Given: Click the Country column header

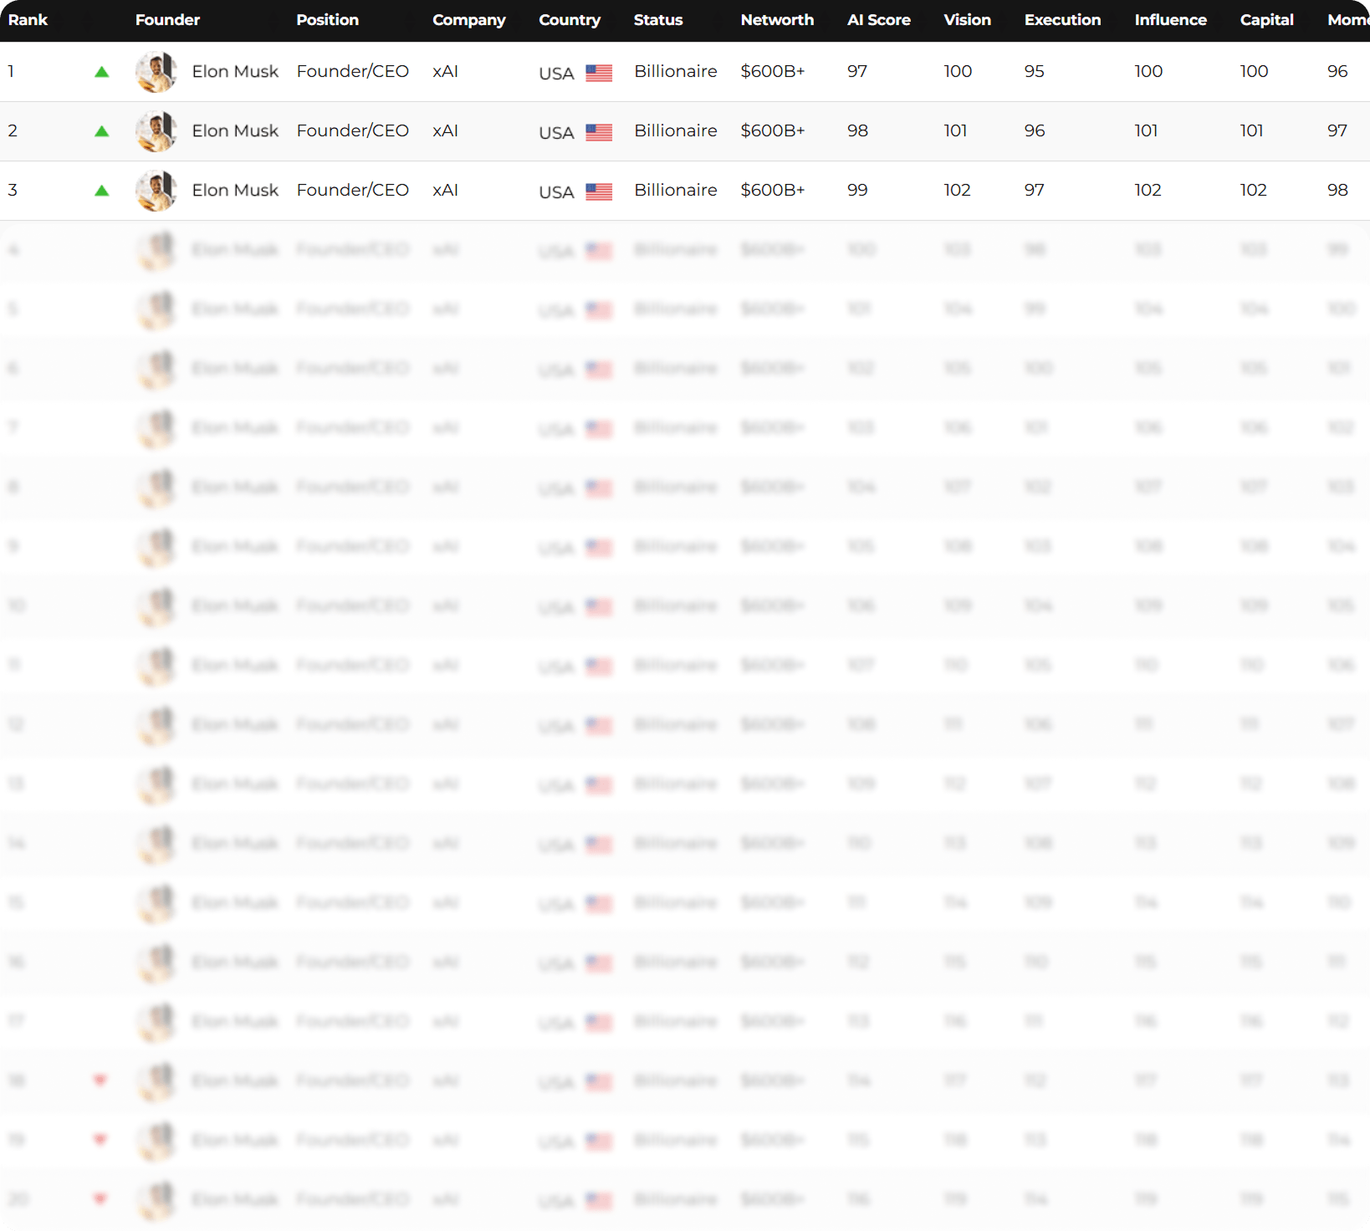Looking at the screenshot, I should pyautogui.click(x=570, y=20).
